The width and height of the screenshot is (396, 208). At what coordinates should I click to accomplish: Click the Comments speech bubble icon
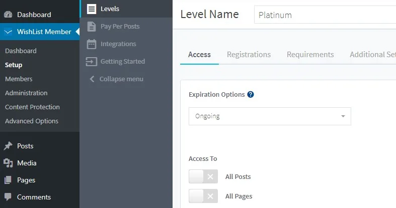tap(8, 197)
